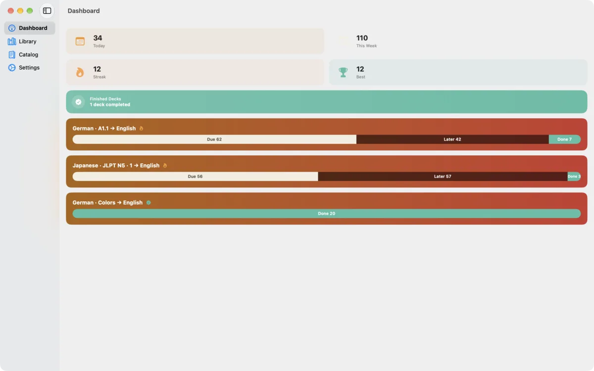The image size is (594, 371).
Task: Click flame icon beside German A1.1 deck
Action: coord(141,129)
